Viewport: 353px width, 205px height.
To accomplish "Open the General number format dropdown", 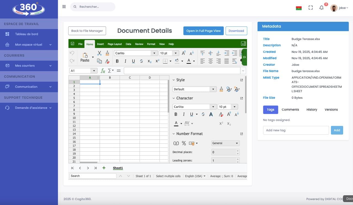I will point(225,143).
